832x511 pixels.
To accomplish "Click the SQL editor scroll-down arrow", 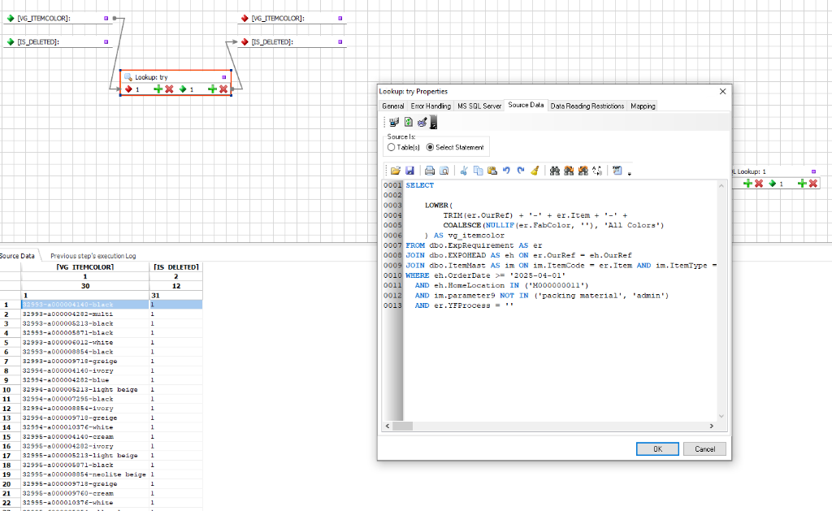I will click(721, 416).
